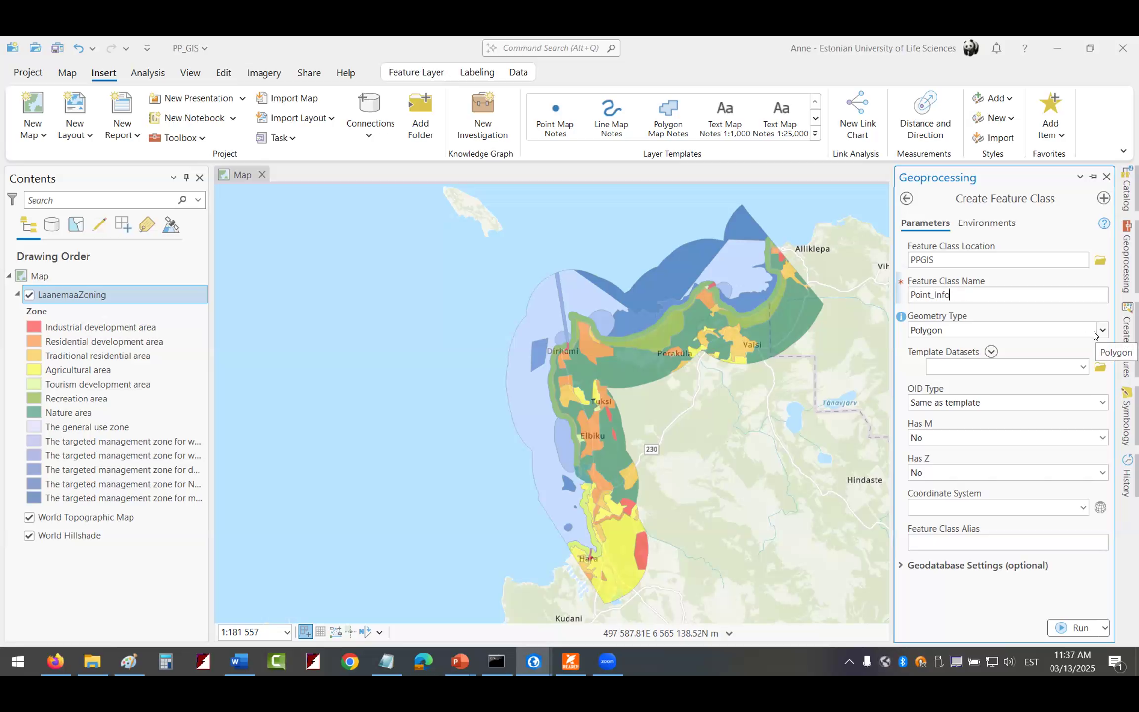Go back in Geoprocessing pane

pyautogui.click(x=906, y=198)
